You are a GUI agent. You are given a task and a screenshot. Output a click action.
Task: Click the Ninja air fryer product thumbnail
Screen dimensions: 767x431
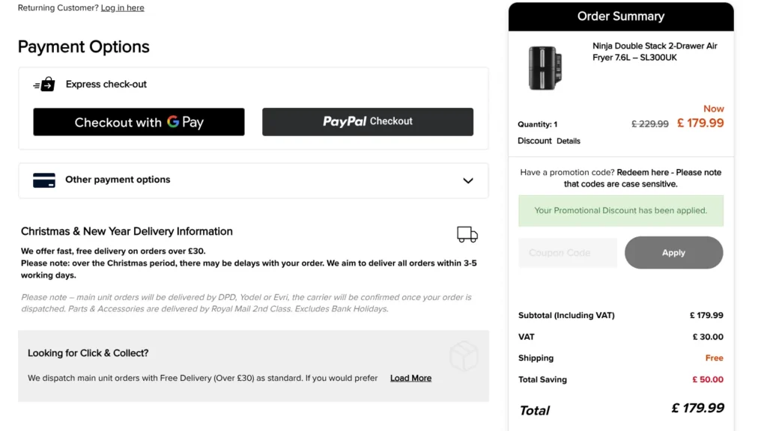(x=545, y=68)
